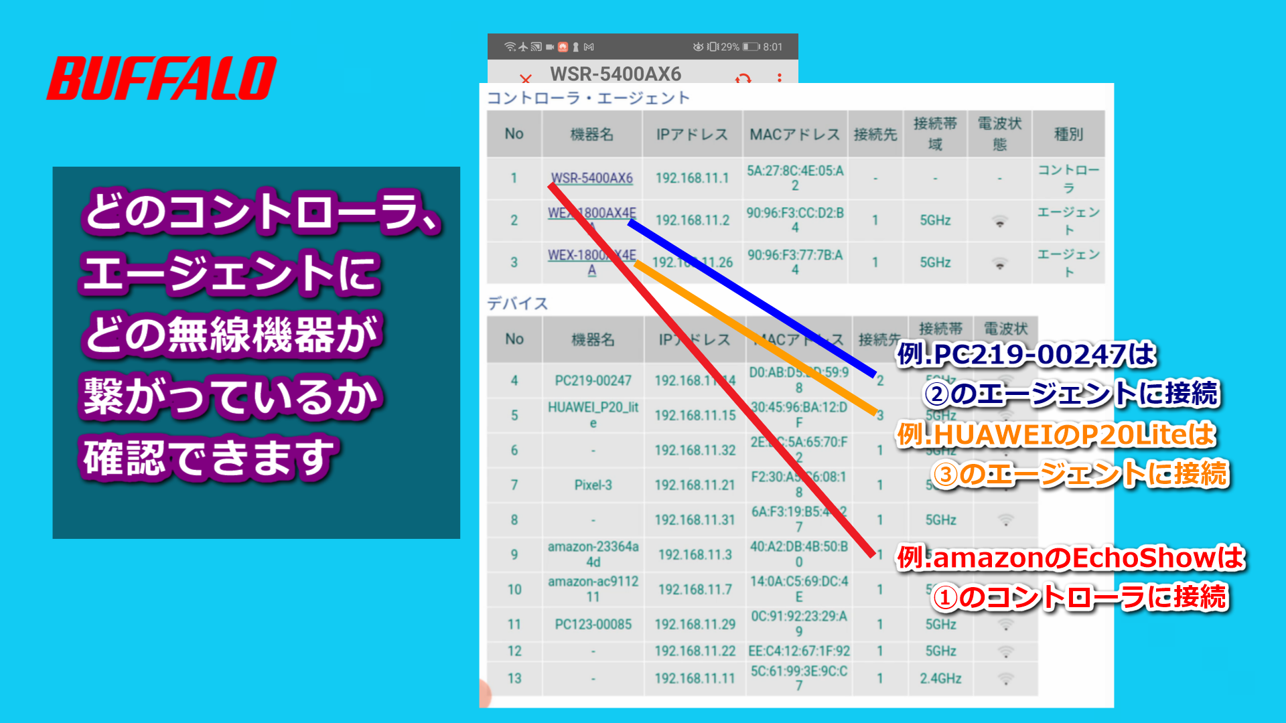Click MAC address 14:0A:C5:69:DC:4E

tap(799, 589)
